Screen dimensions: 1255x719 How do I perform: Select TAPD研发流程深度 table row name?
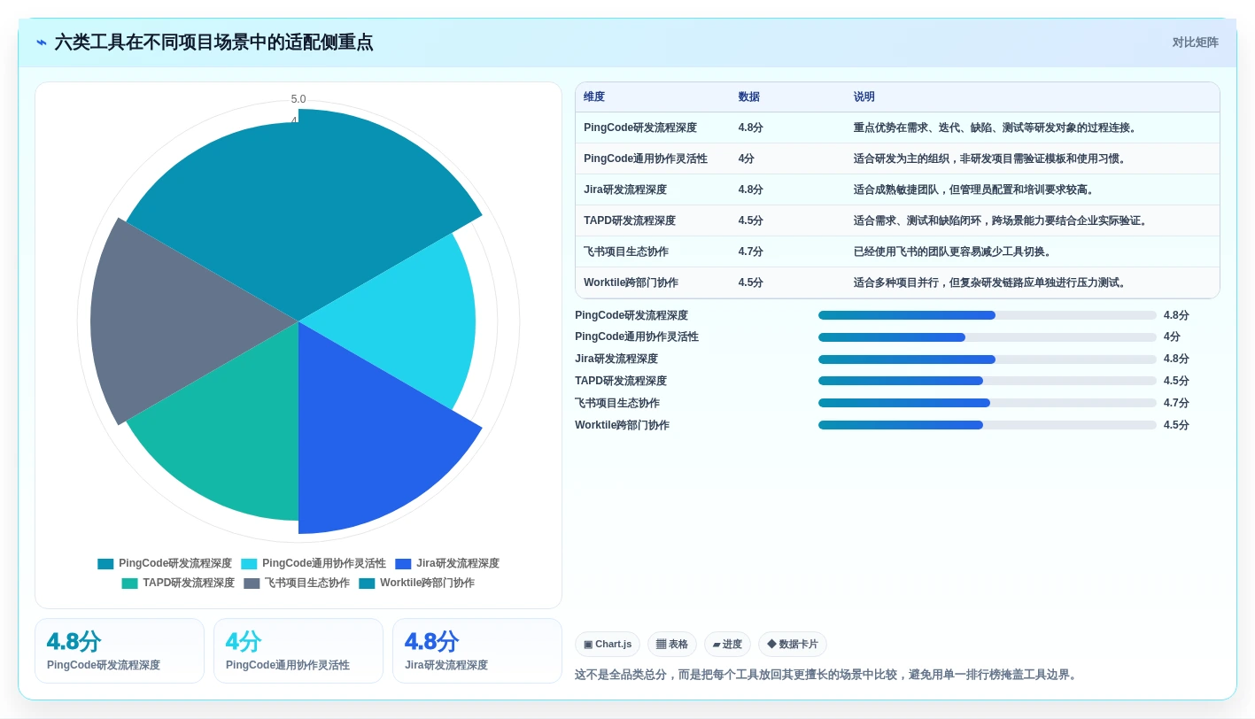630,220
